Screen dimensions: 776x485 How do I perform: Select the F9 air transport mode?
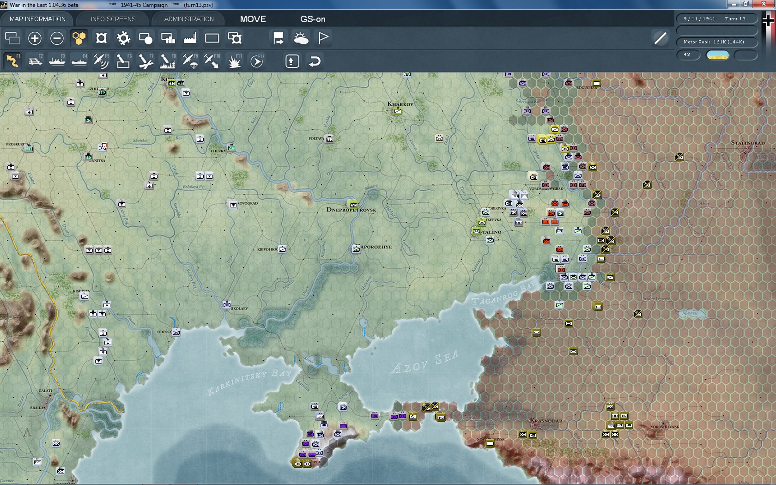[x=190, y=61]
